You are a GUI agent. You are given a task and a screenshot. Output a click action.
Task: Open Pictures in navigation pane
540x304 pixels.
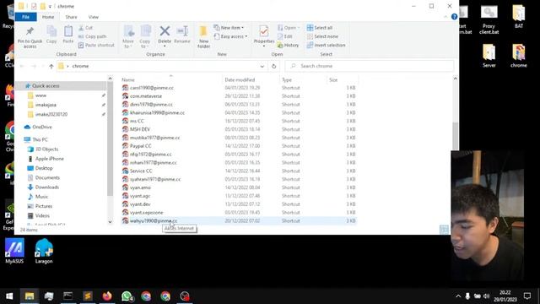[44, 206]
